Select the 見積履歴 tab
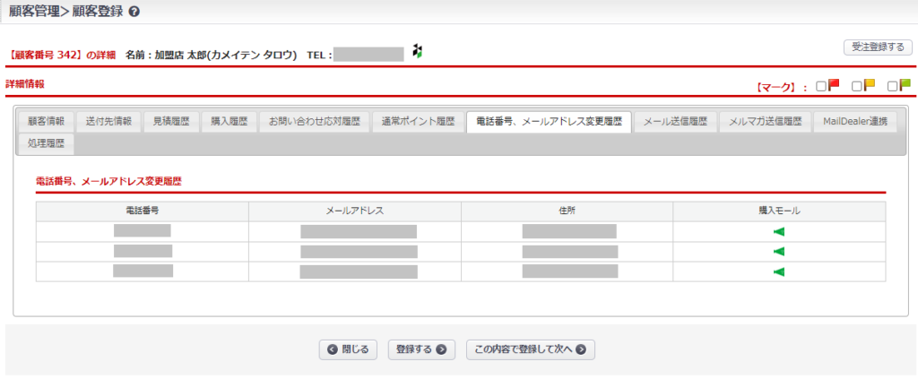This screenshot has width=918, height=379. click(x=169, y=122)
